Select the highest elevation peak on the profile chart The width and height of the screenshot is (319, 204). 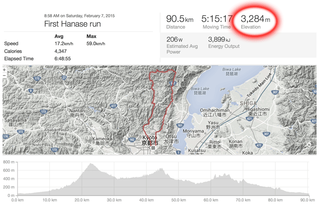pos(91,164)
